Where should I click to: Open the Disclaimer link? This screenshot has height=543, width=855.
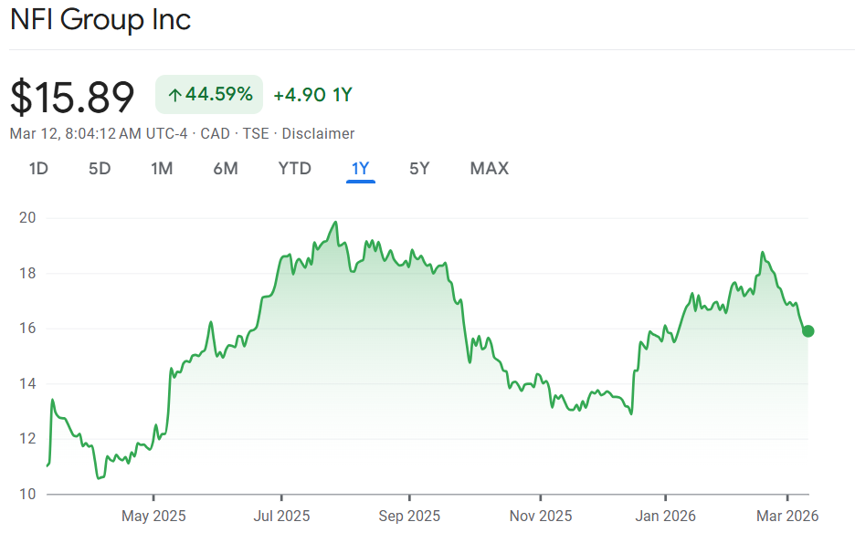[x=318, y=134]
